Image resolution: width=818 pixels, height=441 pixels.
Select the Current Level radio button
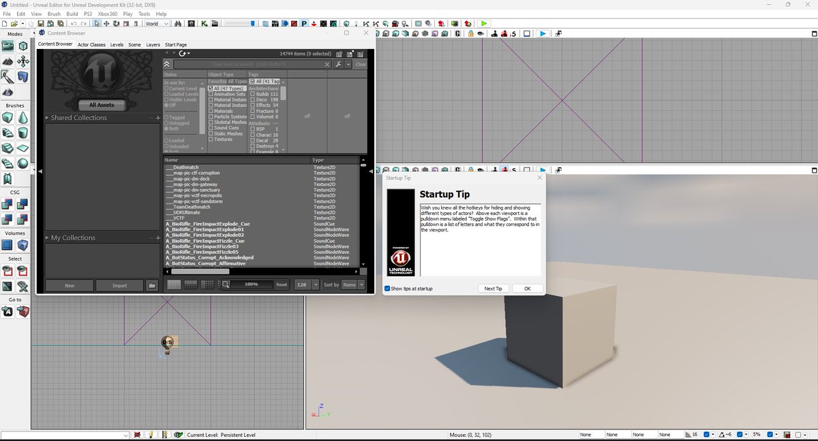point(166,88)
